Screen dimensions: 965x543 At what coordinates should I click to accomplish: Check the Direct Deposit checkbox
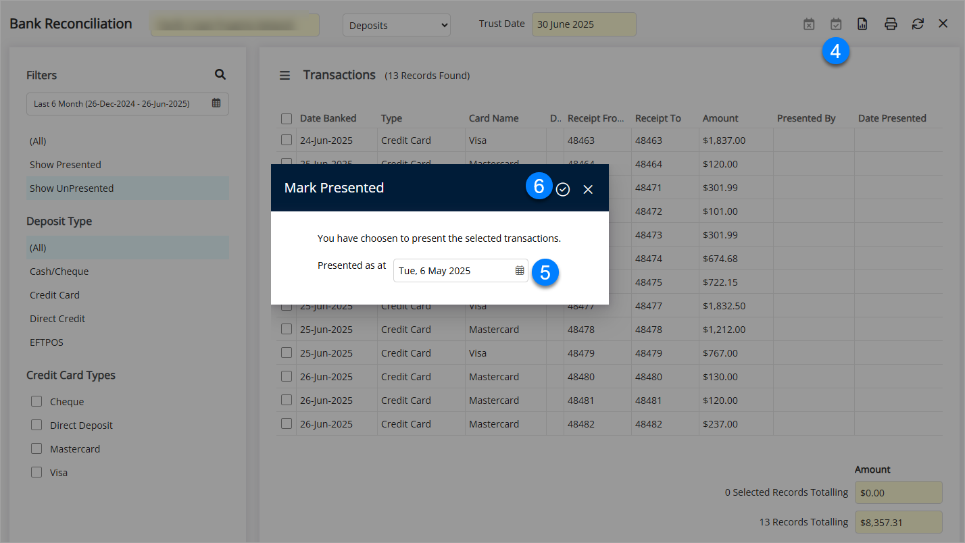click(x=36, y=425)
